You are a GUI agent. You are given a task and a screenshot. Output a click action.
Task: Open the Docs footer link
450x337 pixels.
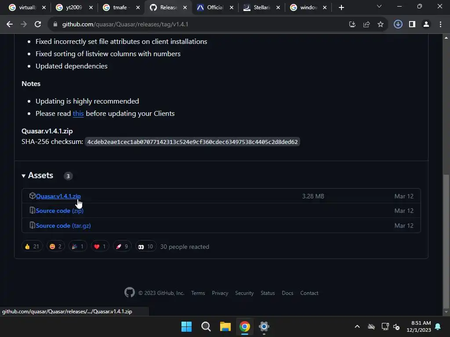point(287,293)
